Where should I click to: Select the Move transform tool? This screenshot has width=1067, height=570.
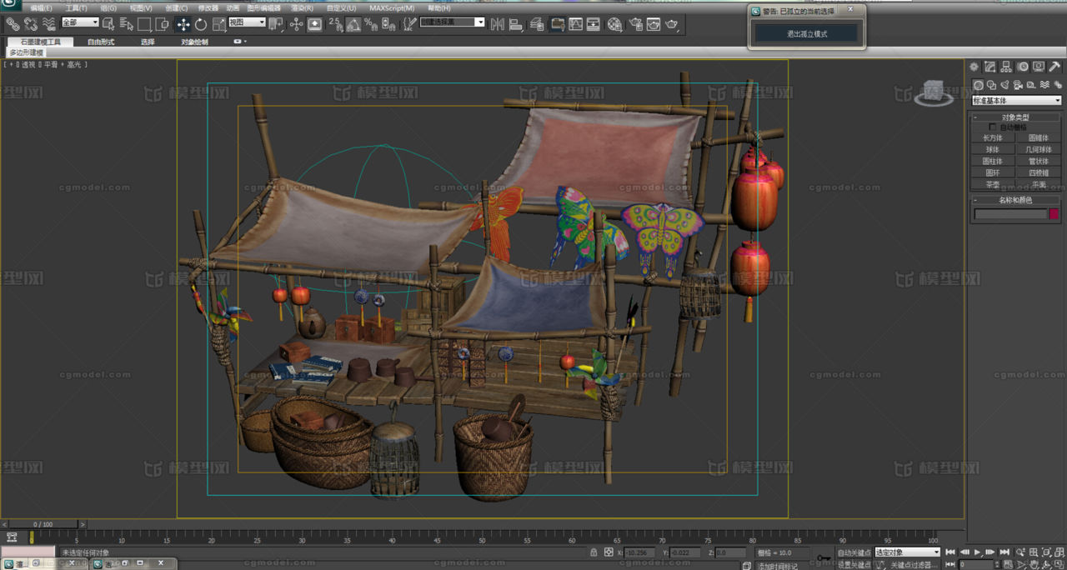183,25
